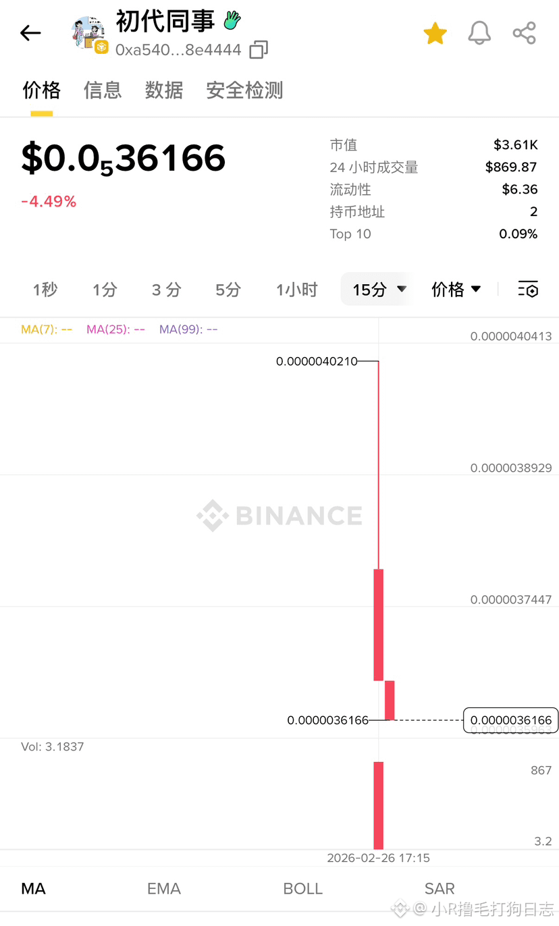Open price alert bell icon
Image resolution: width=559 pixels, height=926 pixels.
[479, 33]
